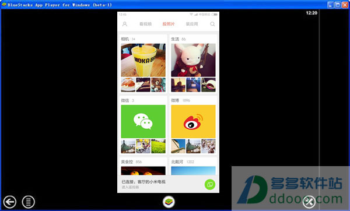Image resolution: width=350 pixels, height=211 pixels.
Task: Open the bear toy thumbnail in 相机
Action: pyautogui.click(x=159, y=85)
